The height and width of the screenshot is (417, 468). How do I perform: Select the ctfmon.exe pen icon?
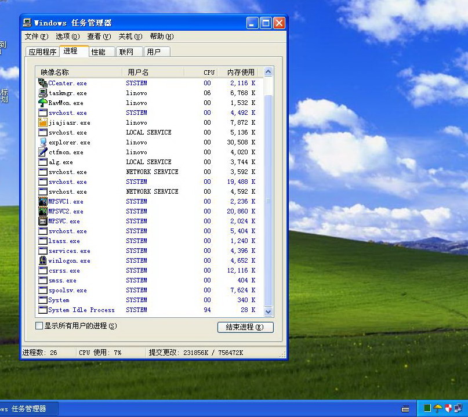[x=43, y=152]
